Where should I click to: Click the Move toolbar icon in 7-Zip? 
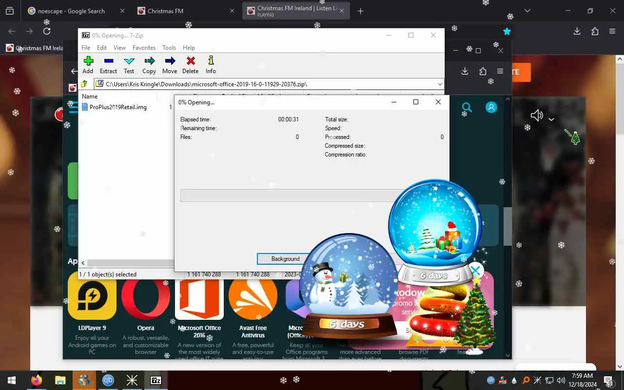click(x=170, y=65)
